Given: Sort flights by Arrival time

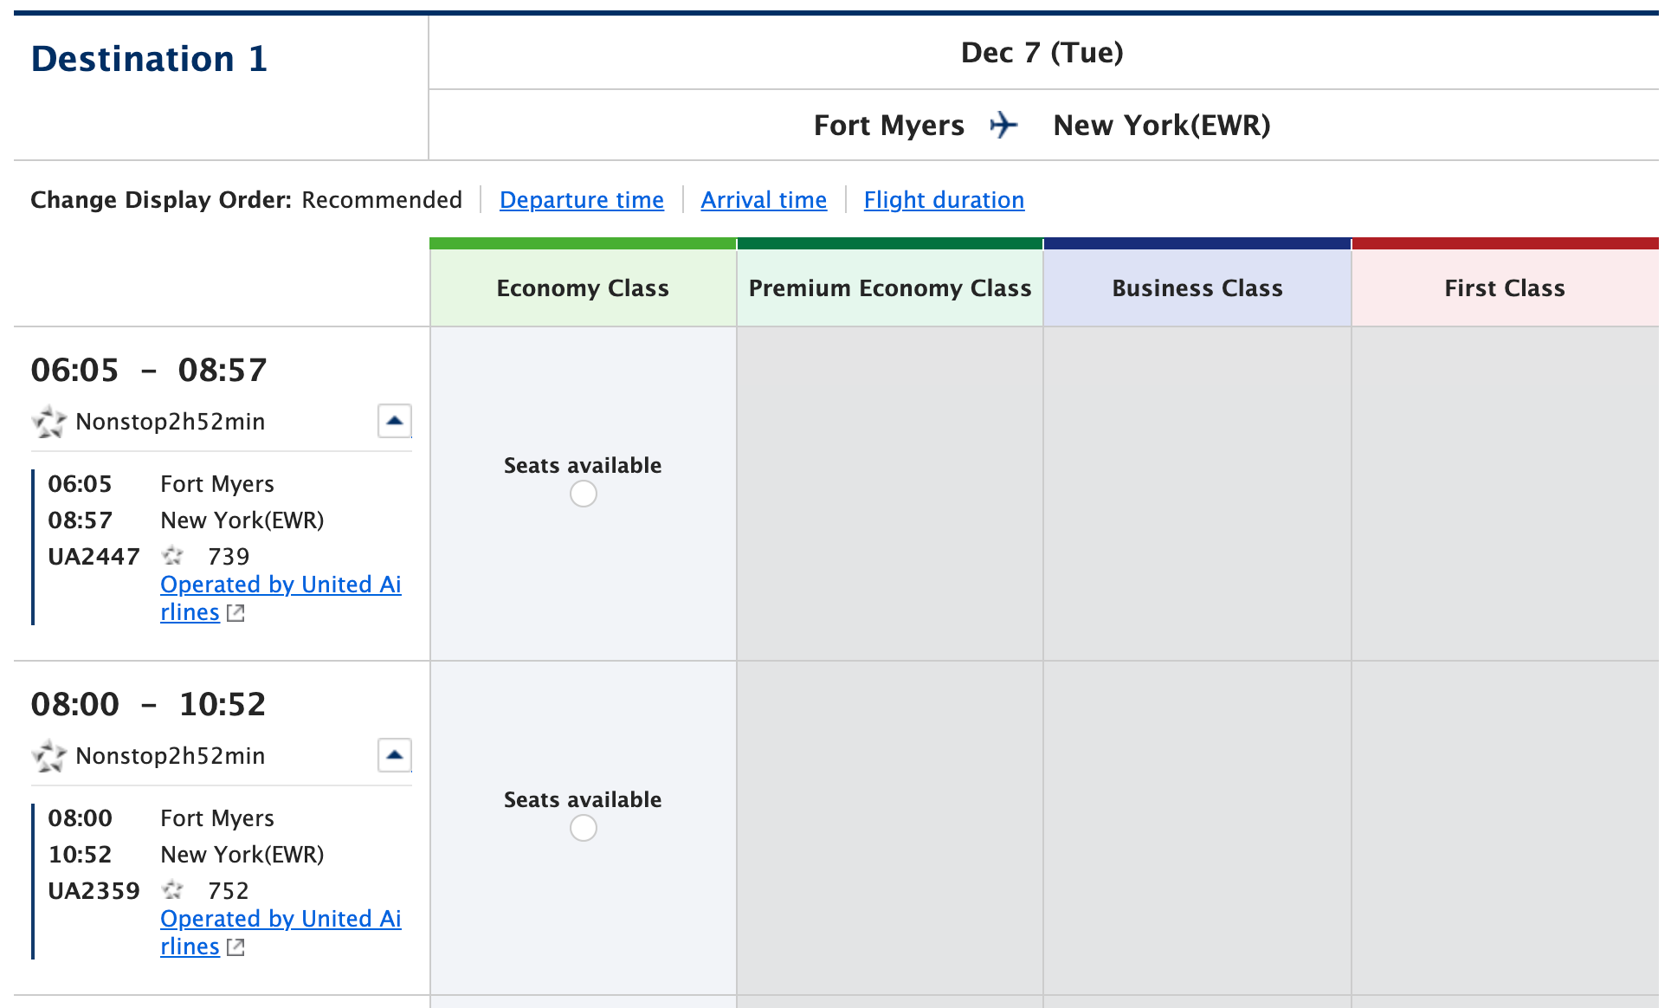Looking at the screenshot, I should click(764, 200).
